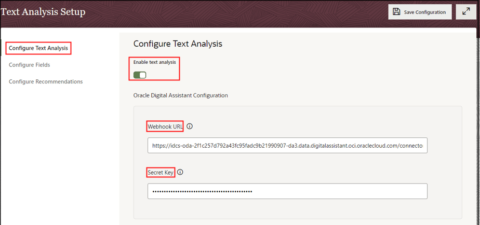Click the Text Analysis Setup page title

pos(43,12)
